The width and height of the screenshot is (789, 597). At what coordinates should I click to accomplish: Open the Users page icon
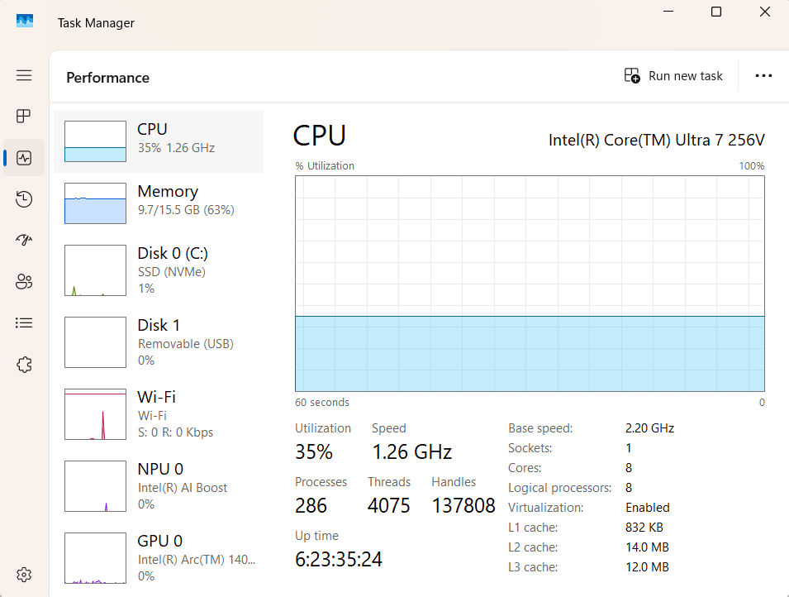(x=24, y=282)
